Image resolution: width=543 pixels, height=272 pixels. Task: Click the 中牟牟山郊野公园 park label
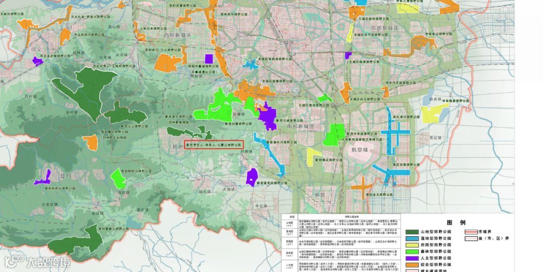[438, 34]
